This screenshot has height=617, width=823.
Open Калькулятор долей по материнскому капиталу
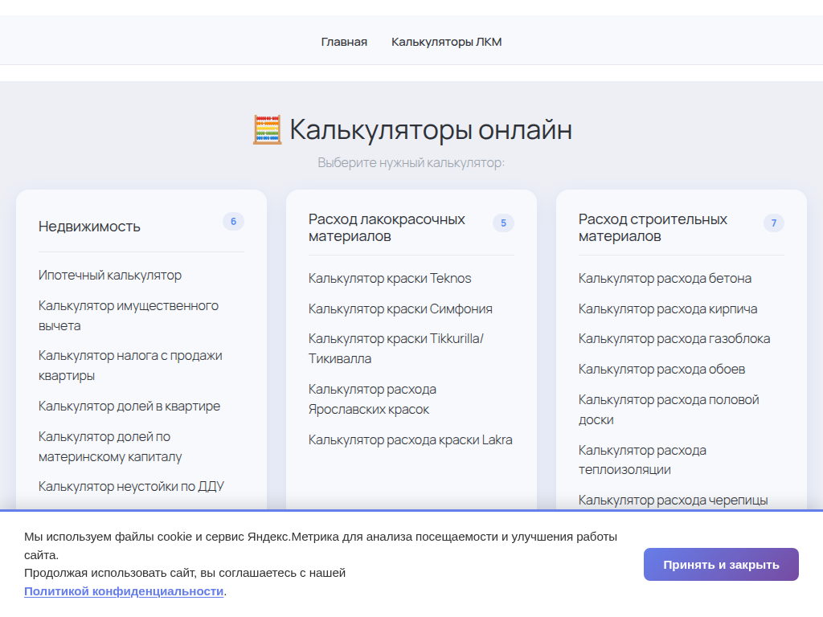coord(109,447)
